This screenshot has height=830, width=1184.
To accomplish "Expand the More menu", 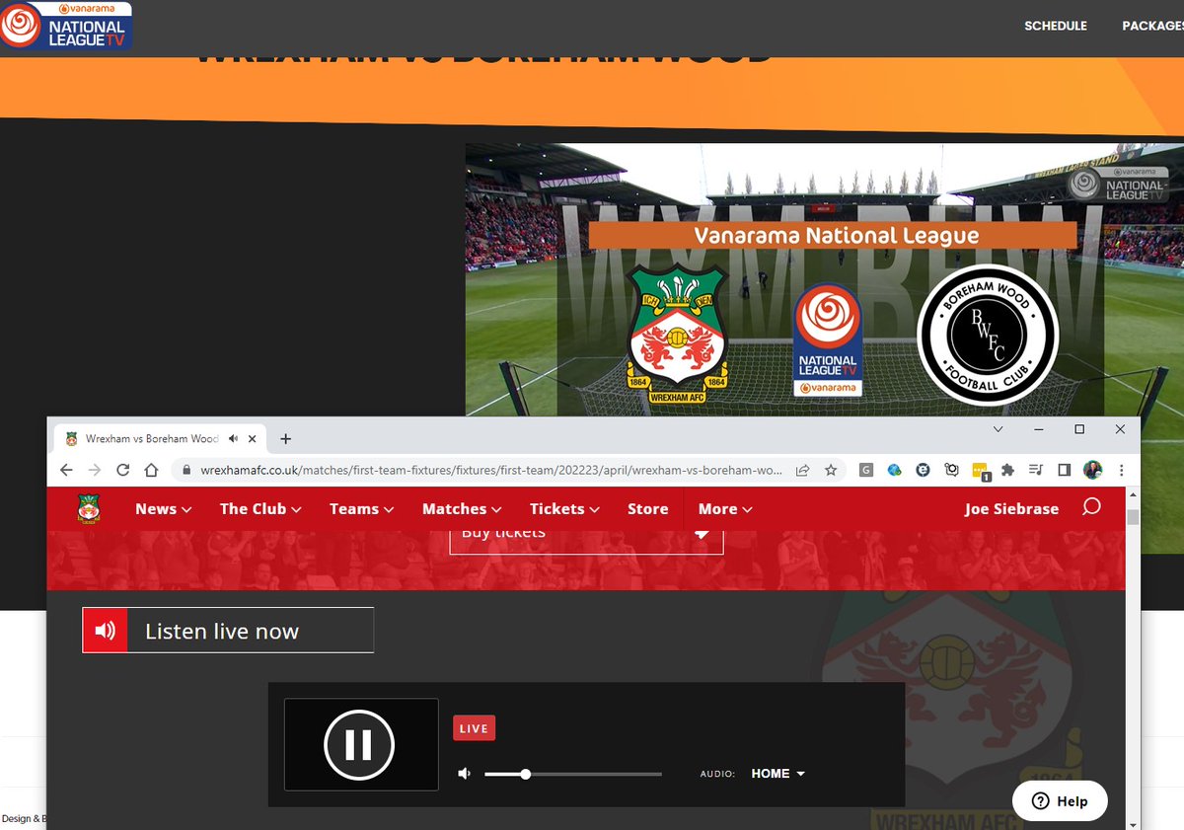I will click(x=725, y=509).
